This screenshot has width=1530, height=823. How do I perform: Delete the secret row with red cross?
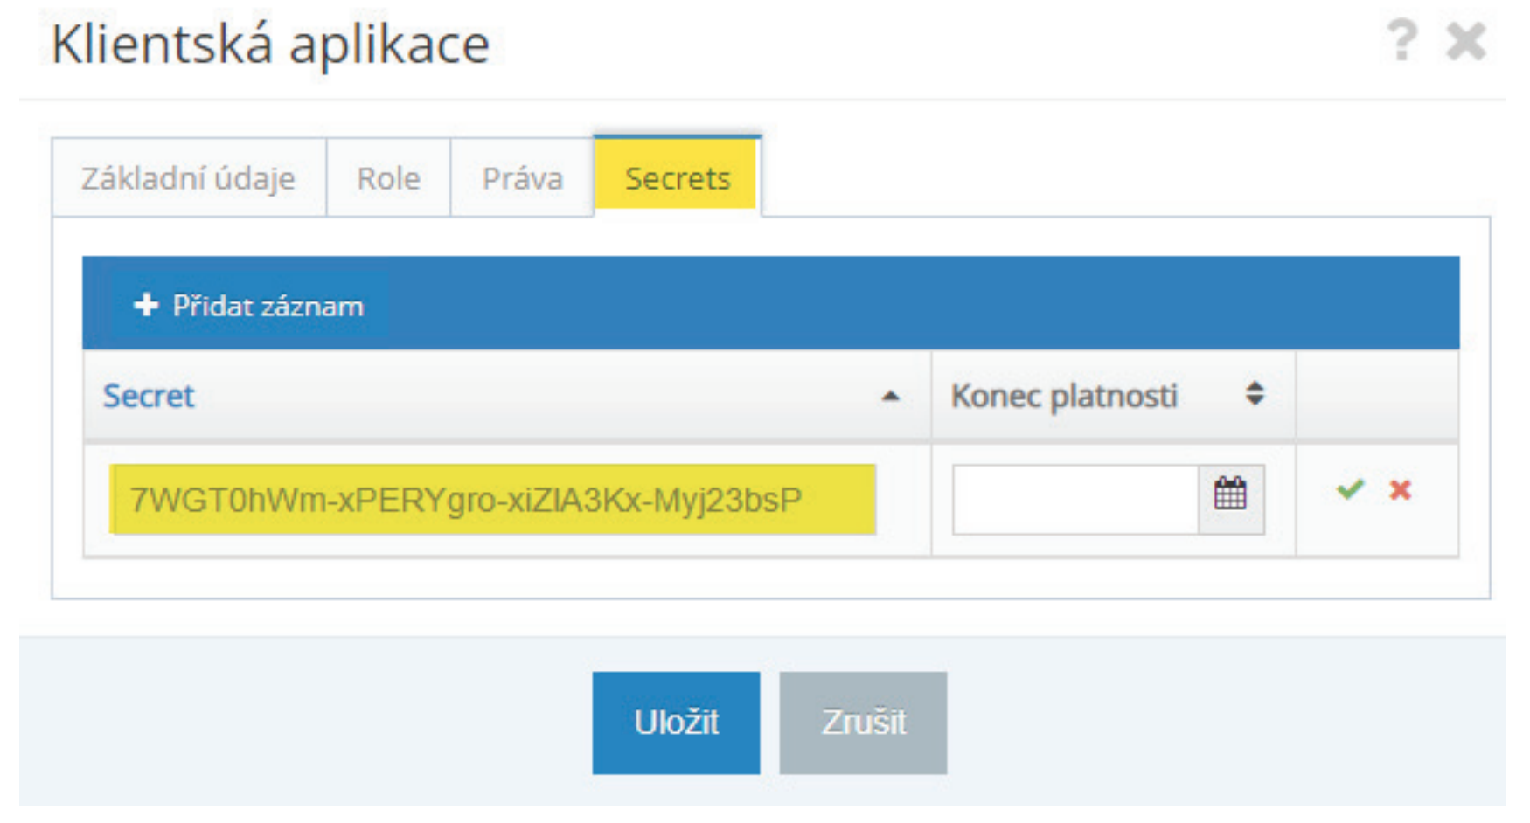click(1401, 489)
